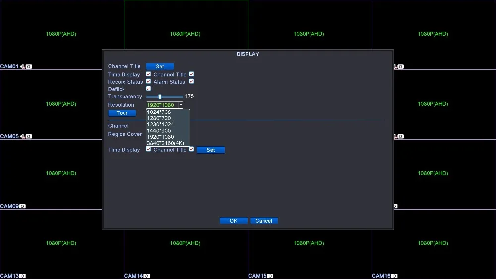The height and width of the screenshot is (279, 496).
Task: Click the Transparency label
Action: (x=125, y=97)
